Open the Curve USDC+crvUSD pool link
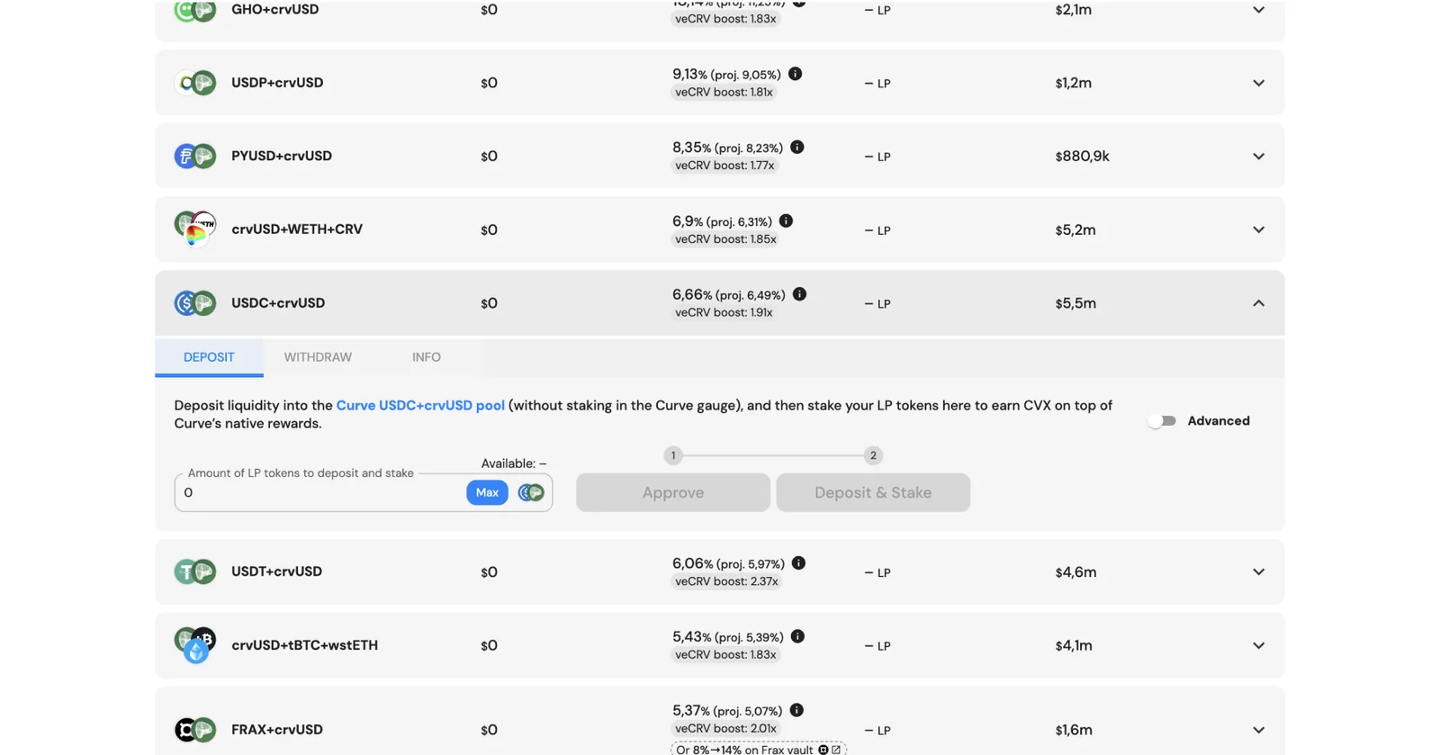The image size is (1440, 755). pos(420,405)
